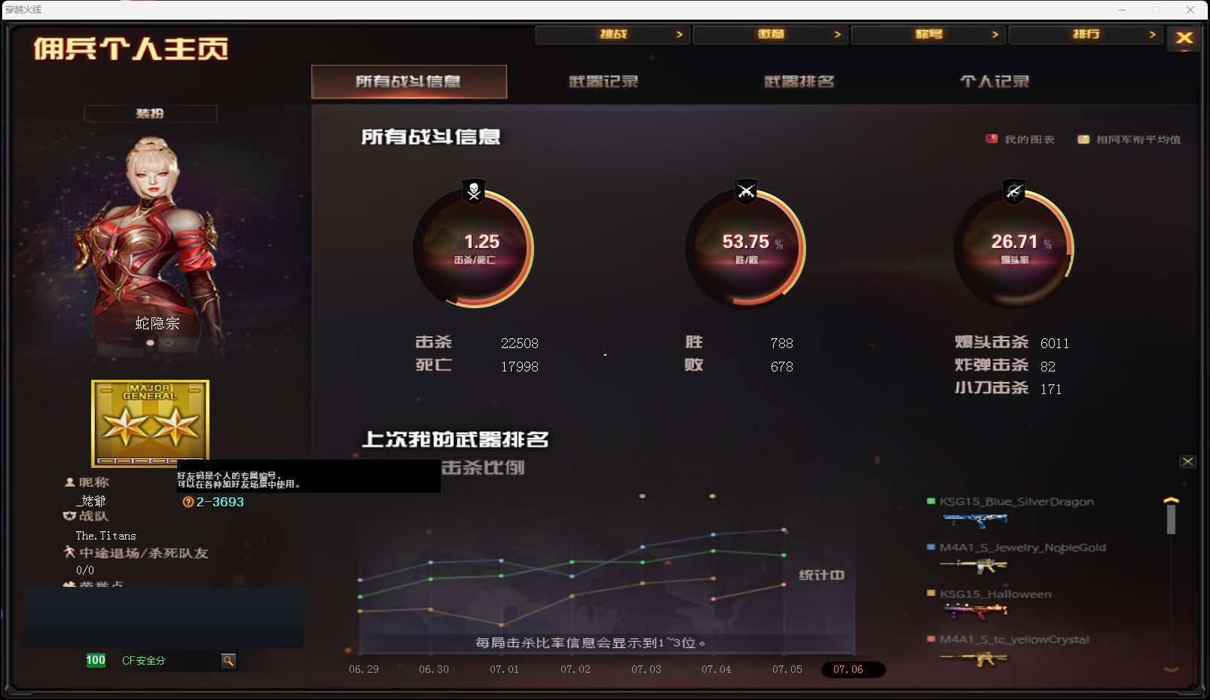Expand the 徽章 menu button
Screen dimensions: 1210x700
coord(770,35)
